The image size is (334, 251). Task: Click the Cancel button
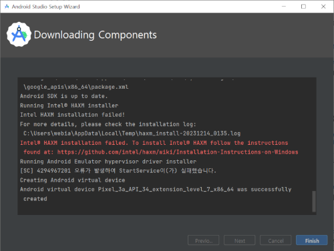pos(276,240)
